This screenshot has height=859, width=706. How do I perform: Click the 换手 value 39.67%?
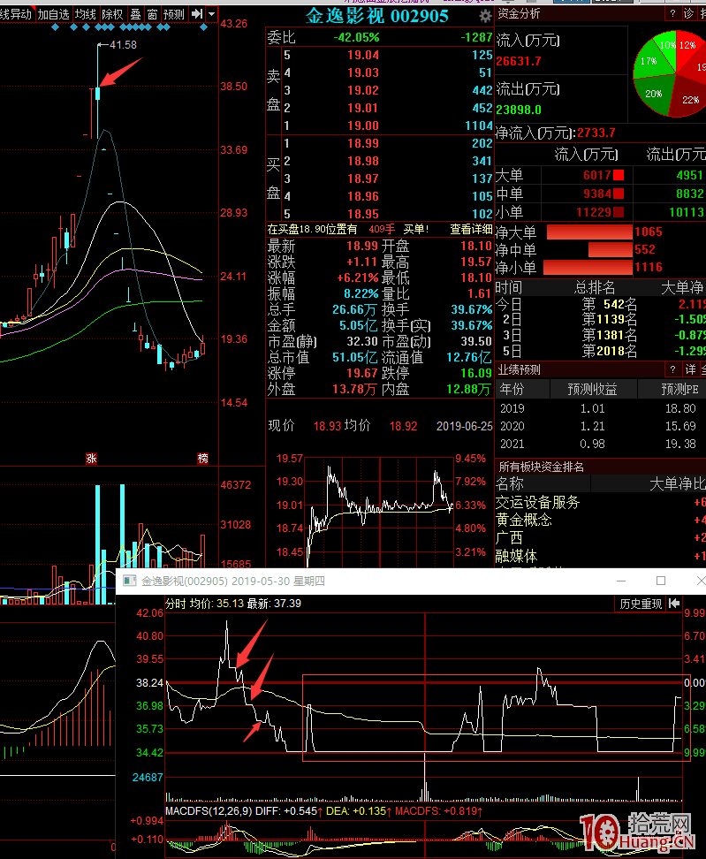pyautogui.click(x=472, y=309)
